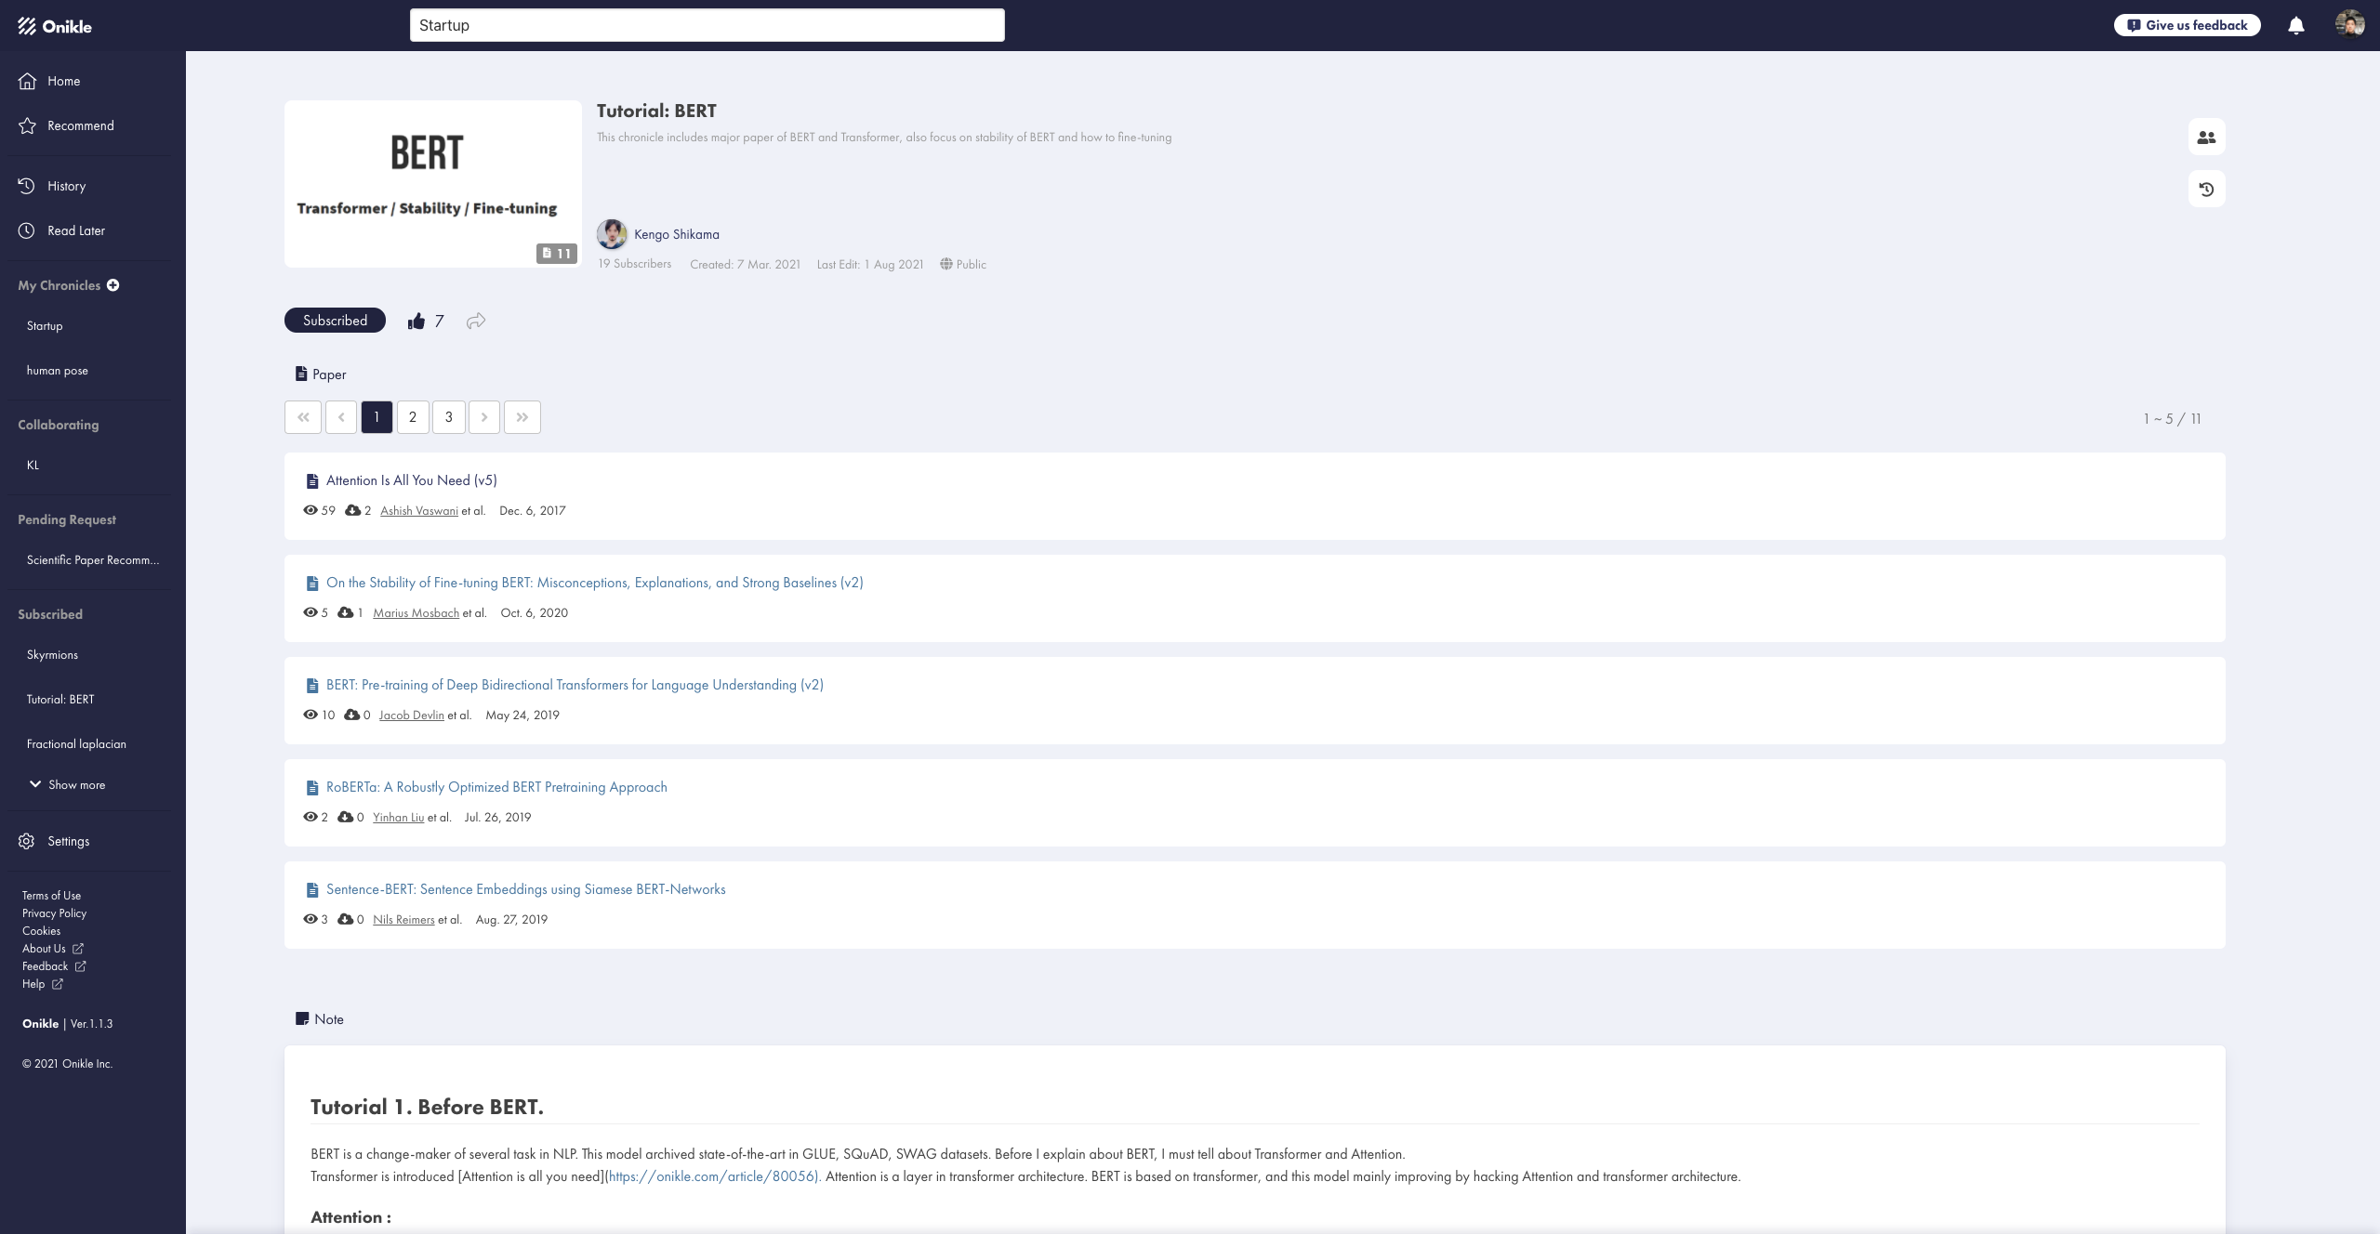
Task: Jump to last page with double chevron
Action: pyautogui.click(x=522, y=416)
